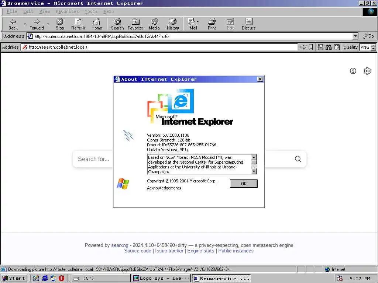378x283 pixels.
Task: Stop page loading with Stop button
Action: pos(60,24)
